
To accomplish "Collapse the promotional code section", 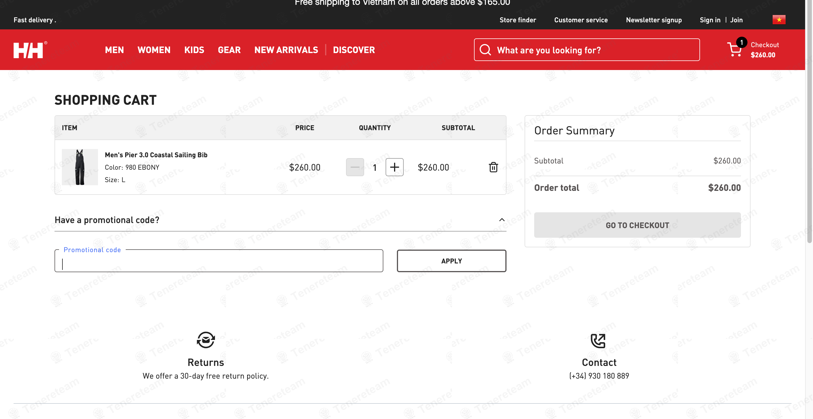I will tap(502, 220).
